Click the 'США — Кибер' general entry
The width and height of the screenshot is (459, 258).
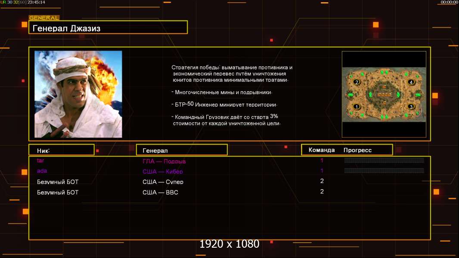point(162,172)
